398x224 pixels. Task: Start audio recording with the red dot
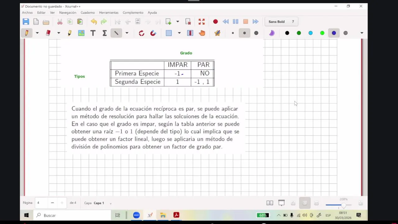tap(215, 22)
